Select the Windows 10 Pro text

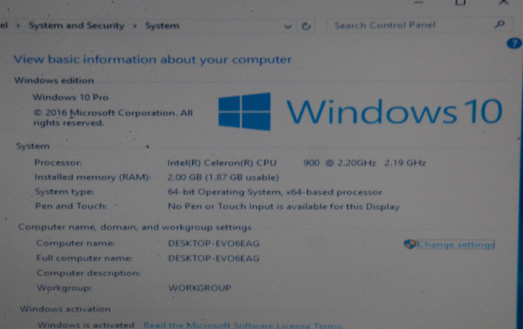(71, 97)
